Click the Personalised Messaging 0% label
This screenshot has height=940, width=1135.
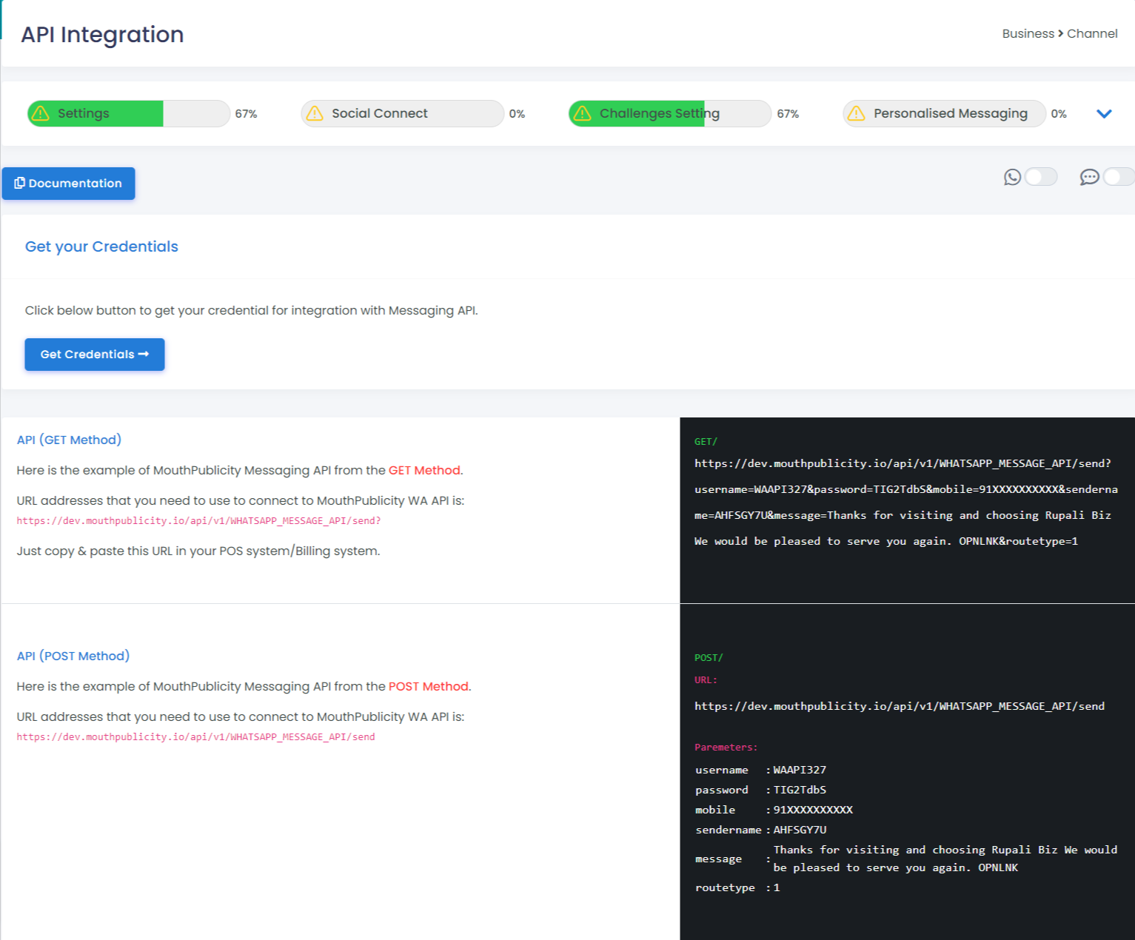pyautogui.click(x=1059, y=114)
